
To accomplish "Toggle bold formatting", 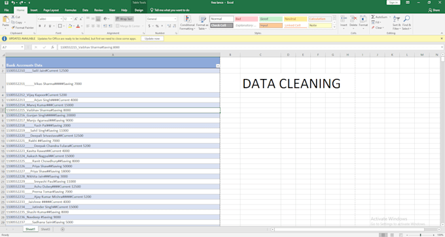I will [x=39, y=26].
